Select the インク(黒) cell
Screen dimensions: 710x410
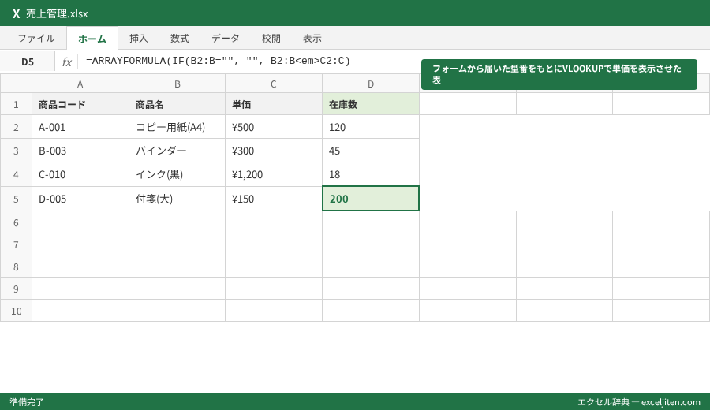[177, 175]
